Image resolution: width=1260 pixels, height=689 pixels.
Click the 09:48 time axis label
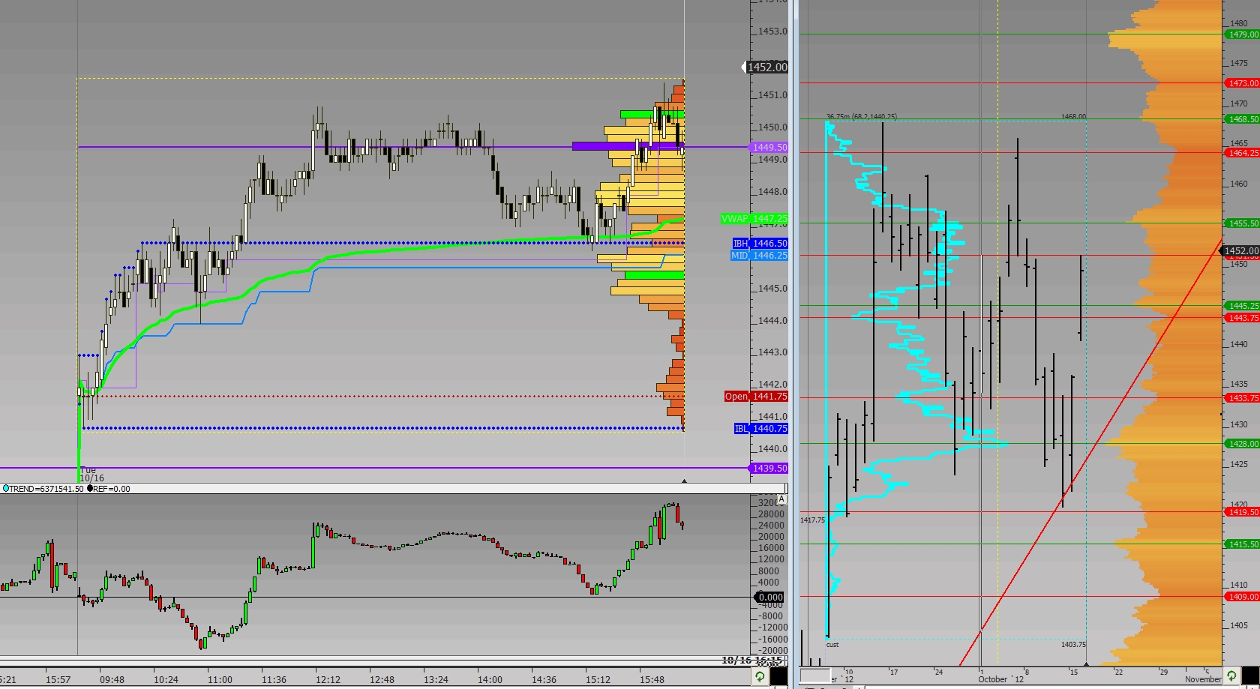pyautogui.click(x=112, y=680)
